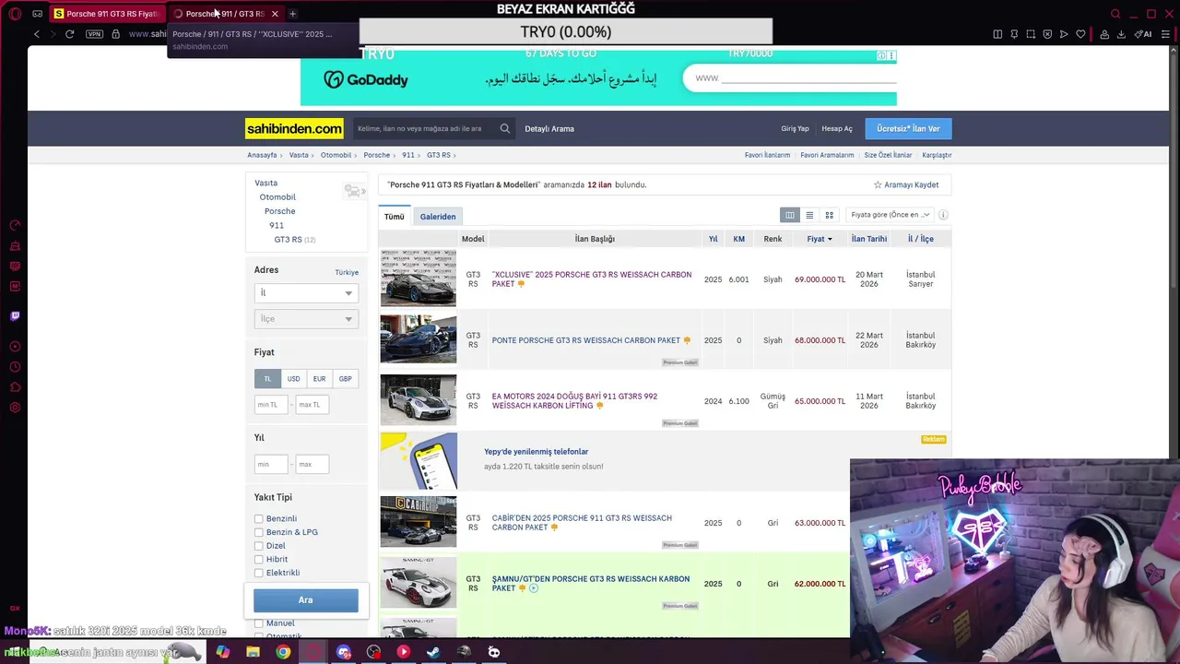1180x664 pixels.
Task: Save search with Aramayı Kaydet star
Action: (x=906, y=185)
